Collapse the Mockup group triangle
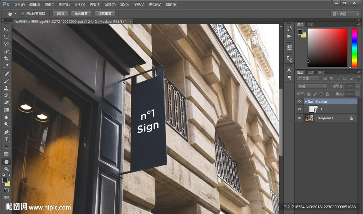The width and height of the screenshot is (363, 214). (306, 102)
